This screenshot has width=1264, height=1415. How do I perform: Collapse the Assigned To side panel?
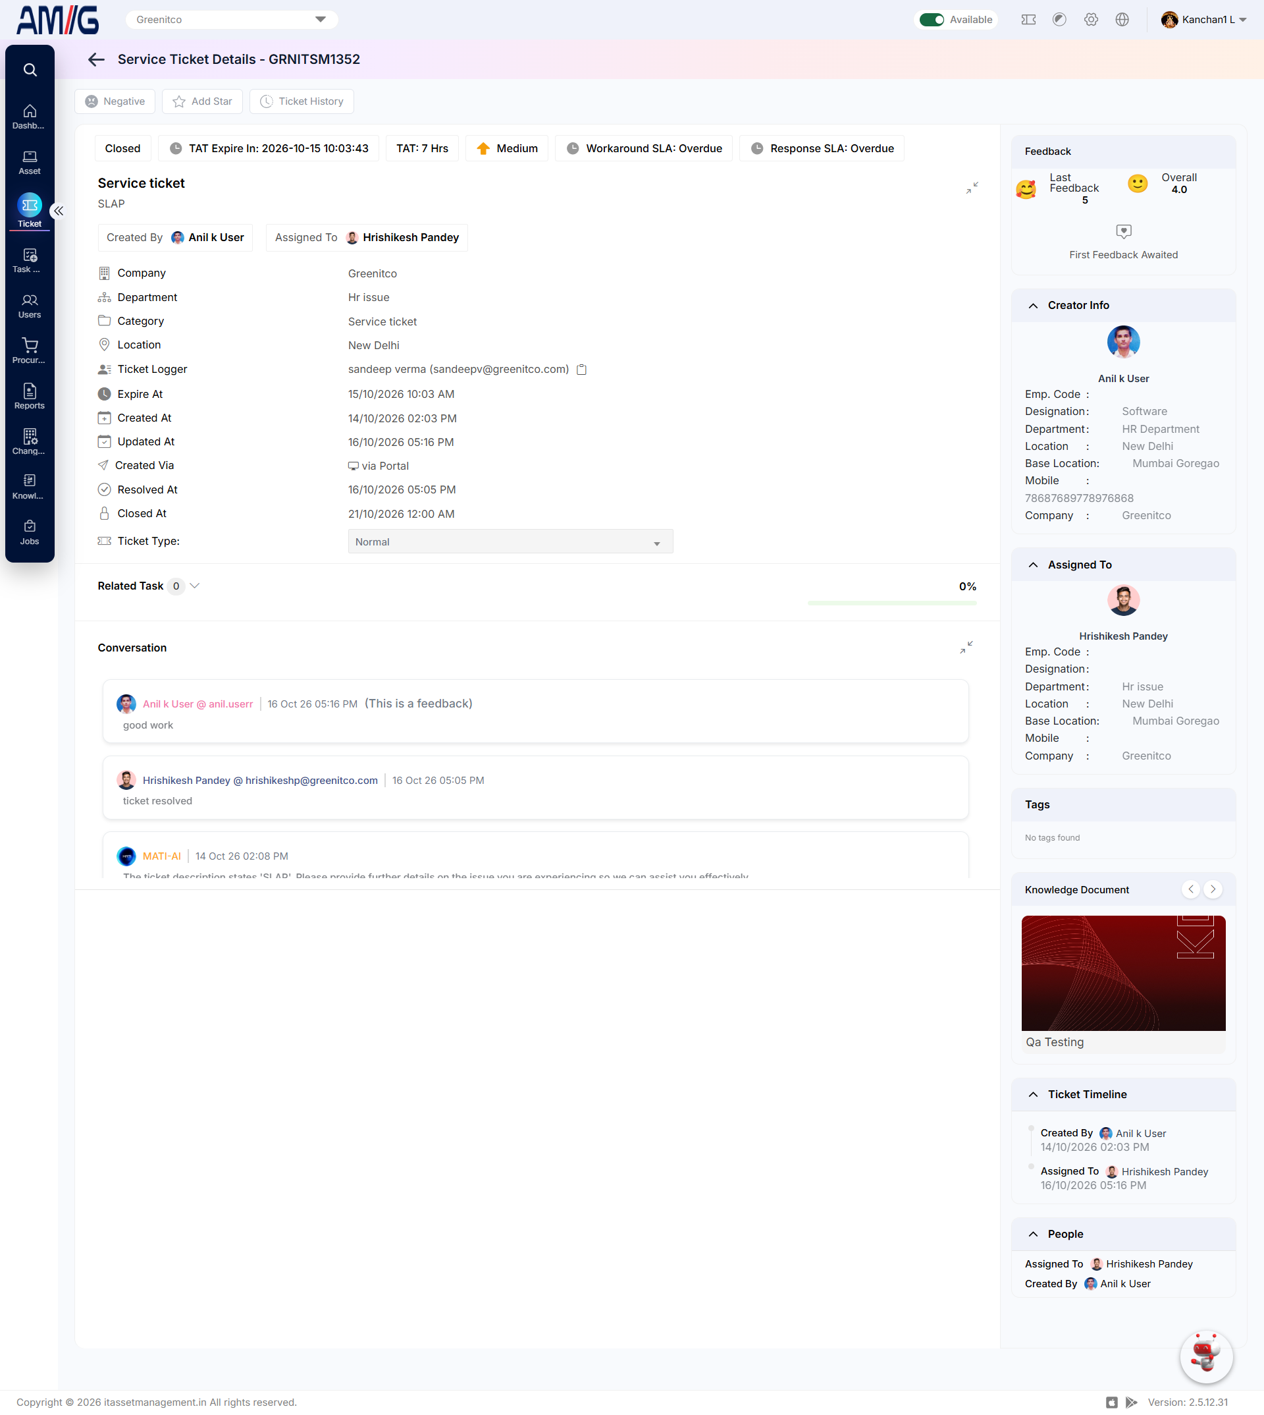tap(1033, 565)
